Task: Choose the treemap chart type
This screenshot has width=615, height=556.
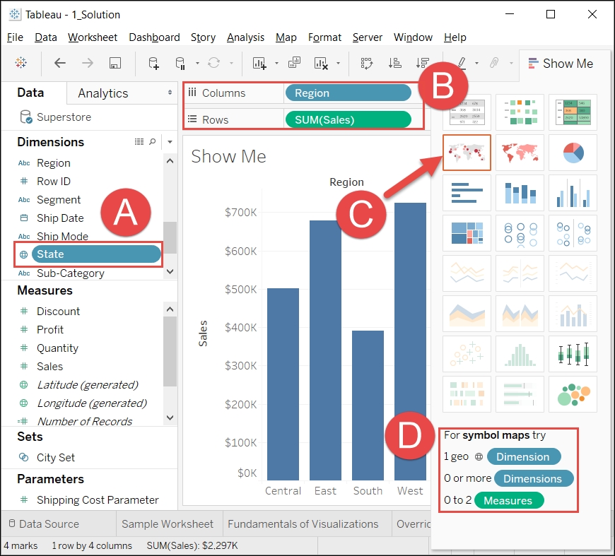Action: (x=467, y=233)
